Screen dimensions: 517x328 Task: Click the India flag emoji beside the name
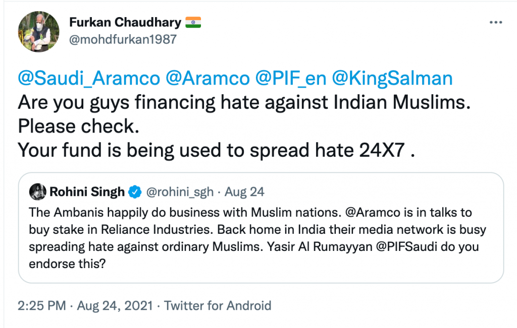(193, 22)
